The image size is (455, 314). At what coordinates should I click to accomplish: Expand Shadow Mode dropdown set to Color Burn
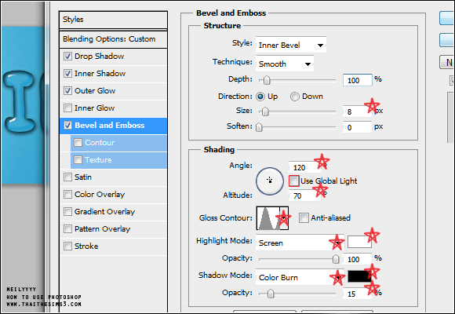[x=300, y=277]
